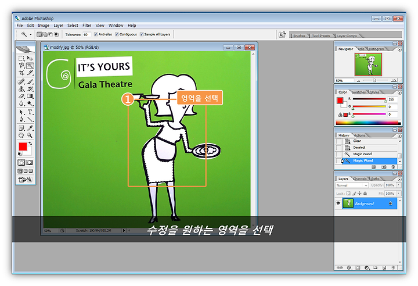This screenshot has width=418, height=286.
Task: Select the Hand tool
Action: click(x=21, y=135)
